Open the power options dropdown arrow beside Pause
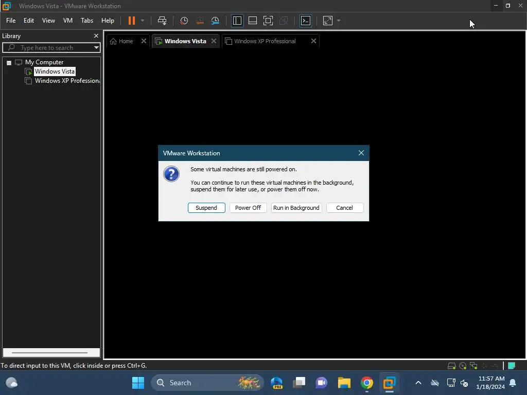This screenshot has height=395, width=527. pos(143,21)
